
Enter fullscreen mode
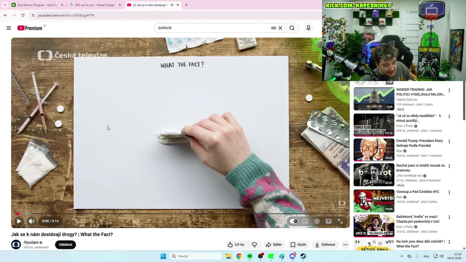[340, 221]
